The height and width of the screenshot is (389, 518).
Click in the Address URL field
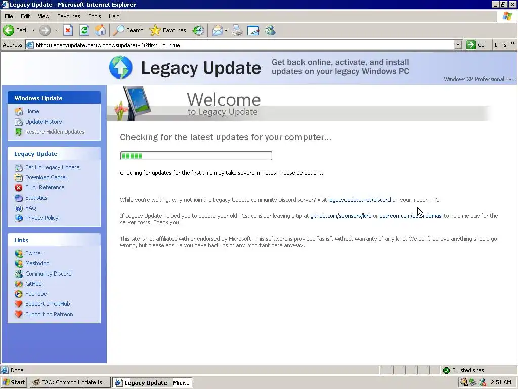click(x=244, y=45)
